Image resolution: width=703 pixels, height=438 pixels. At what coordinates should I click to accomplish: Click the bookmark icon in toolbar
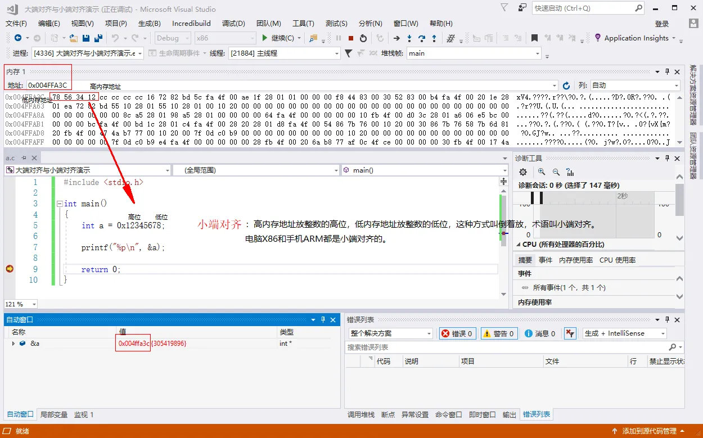(534, 38)
